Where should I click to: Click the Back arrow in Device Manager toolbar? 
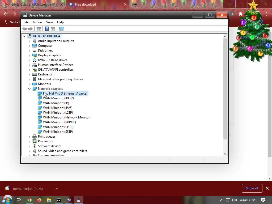point(24,29)
